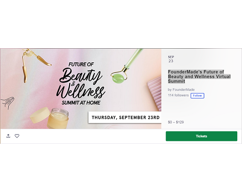Click the jar lid beside the cream jar
This screenshot has height=193, width=242.
[40, 115]
